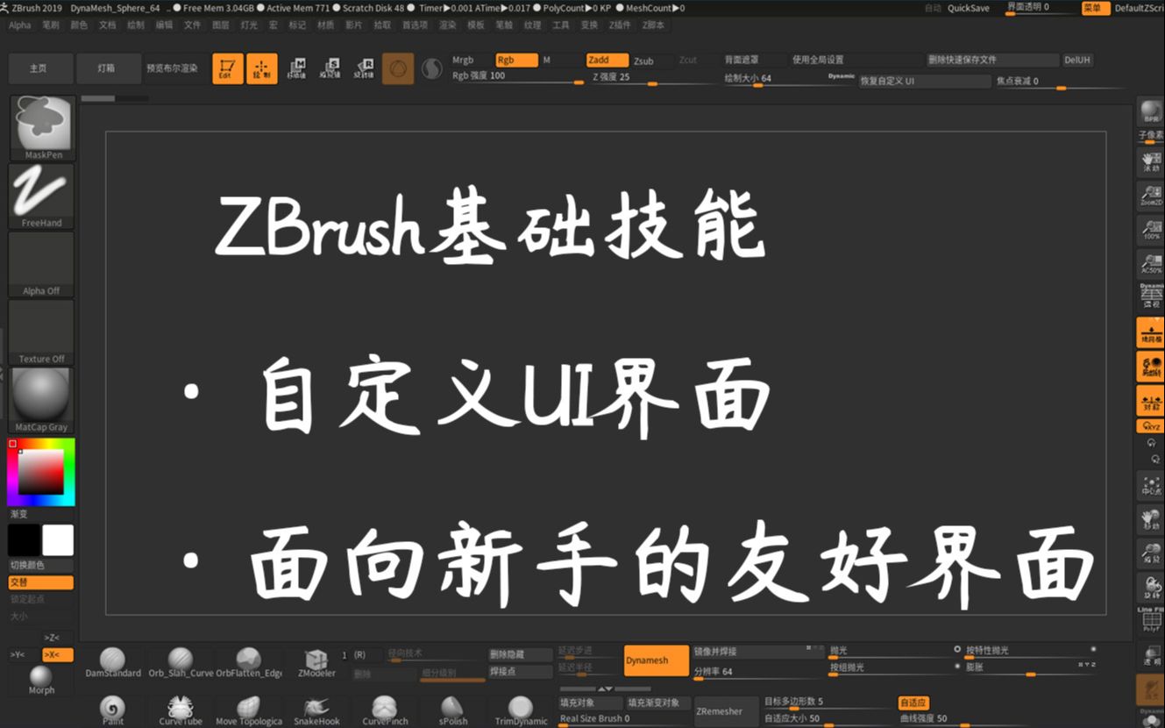Pick a color in the color picker square

pos(41,472)
